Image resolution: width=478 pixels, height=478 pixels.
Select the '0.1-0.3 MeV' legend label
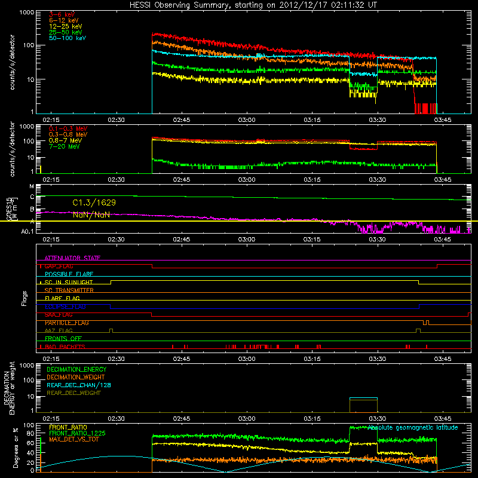pyautogui.click(x=68, y=128)
